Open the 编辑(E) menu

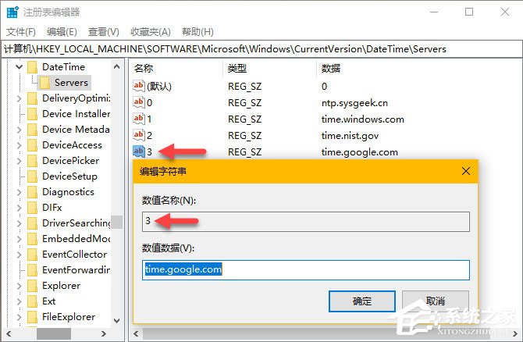[x=62, y=32]
